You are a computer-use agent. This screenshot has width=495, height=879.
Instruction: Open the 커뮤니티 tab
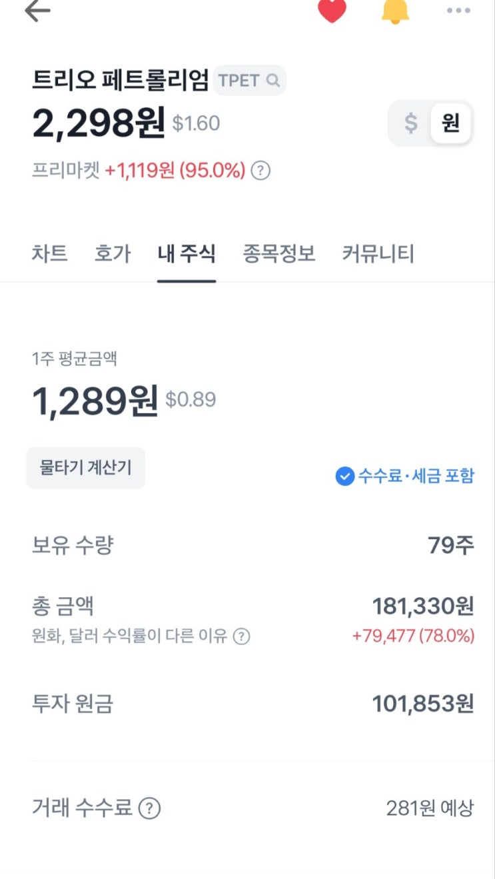tap(378, 254)
